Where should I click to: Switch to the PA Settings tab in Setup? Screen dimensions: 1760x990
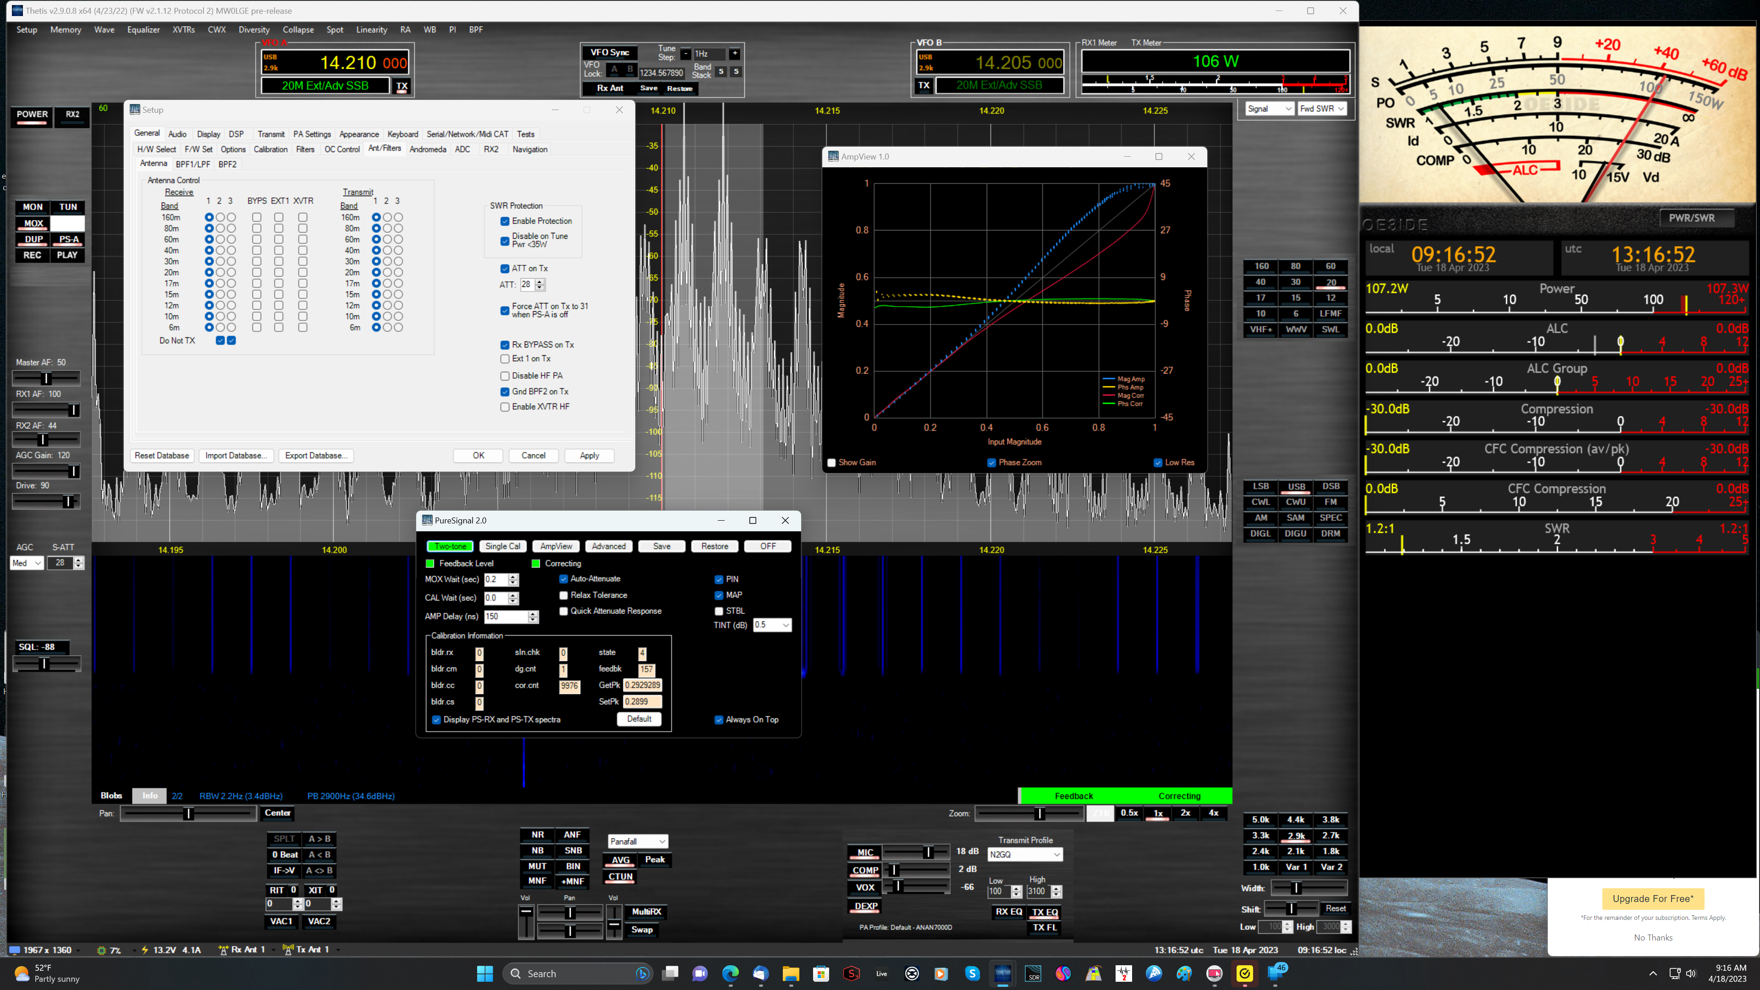point(312,135)
